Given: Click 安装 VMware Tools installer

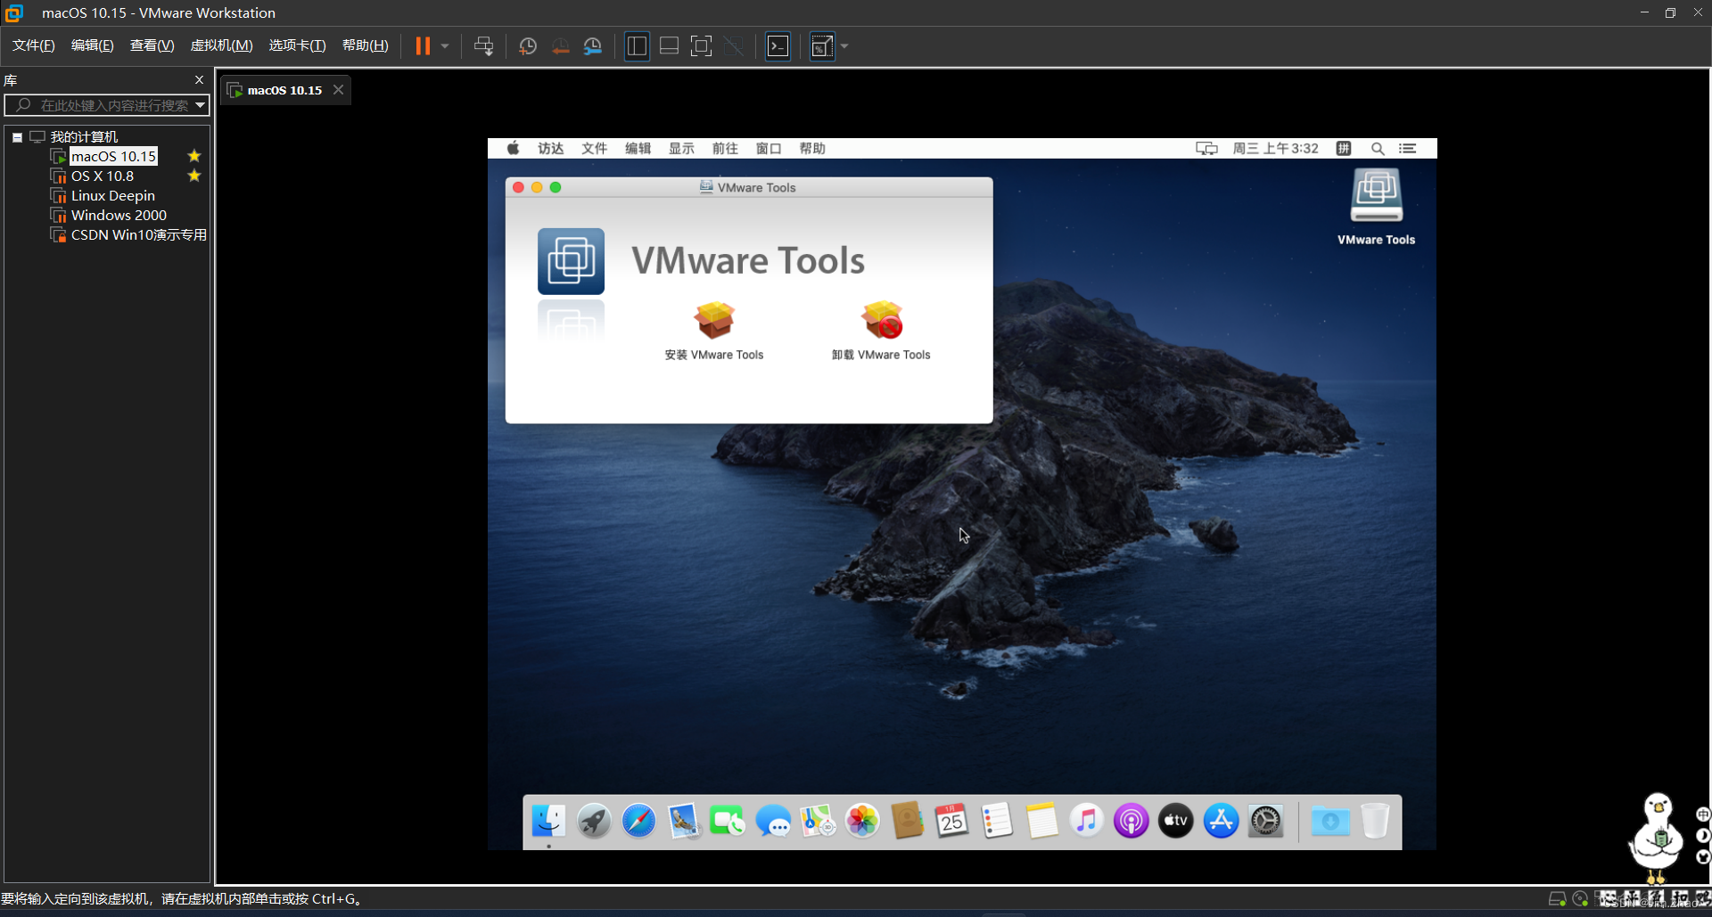Looking at the screenshot, I should tap(713, 331).
